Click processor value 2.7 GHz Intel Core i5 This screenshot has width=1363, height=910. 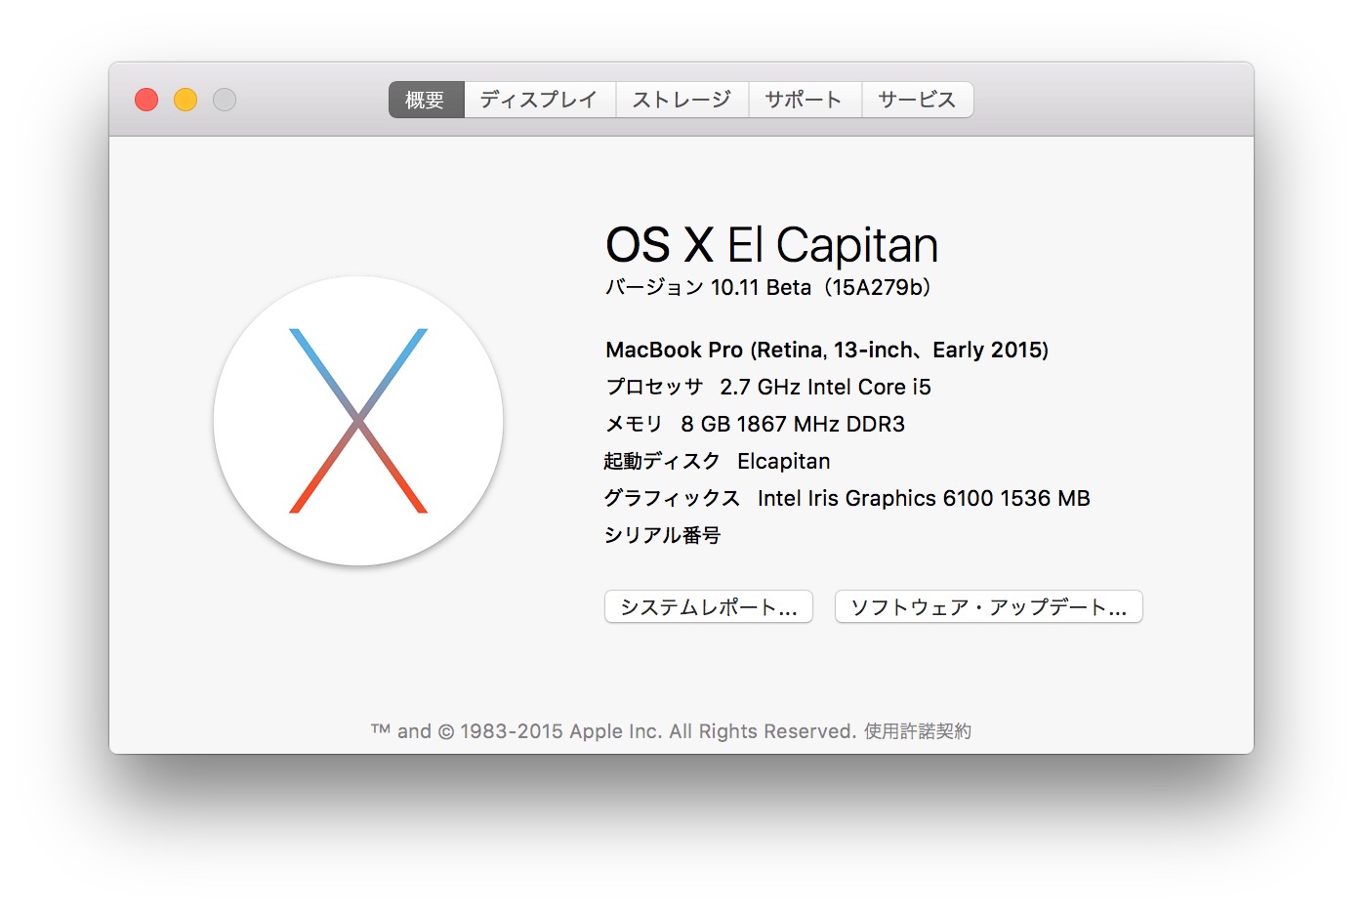[825, 387]
